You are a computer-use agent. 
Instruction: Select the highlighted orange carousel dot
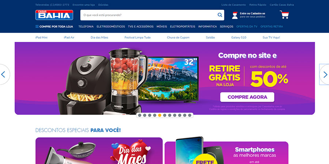[160, 115]
